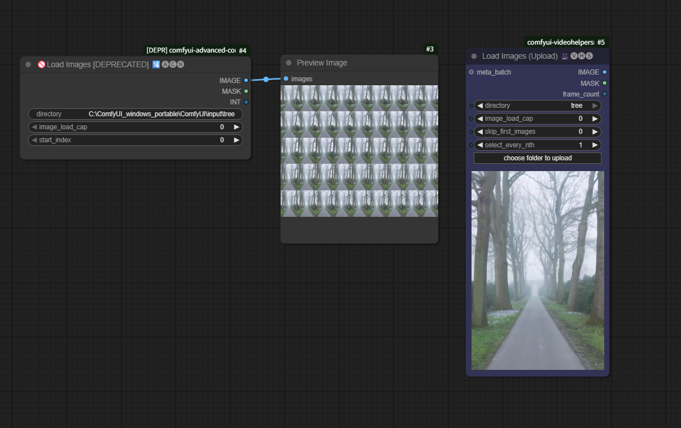Decrease skip_first_images with the left arrow
The image size is (681, 428).
(479, 132)
